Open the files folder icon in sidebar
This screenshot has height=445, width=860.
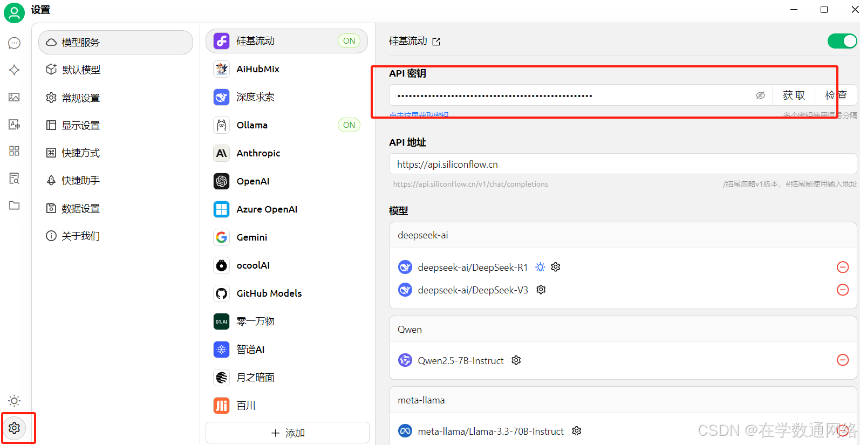(15, 205)
